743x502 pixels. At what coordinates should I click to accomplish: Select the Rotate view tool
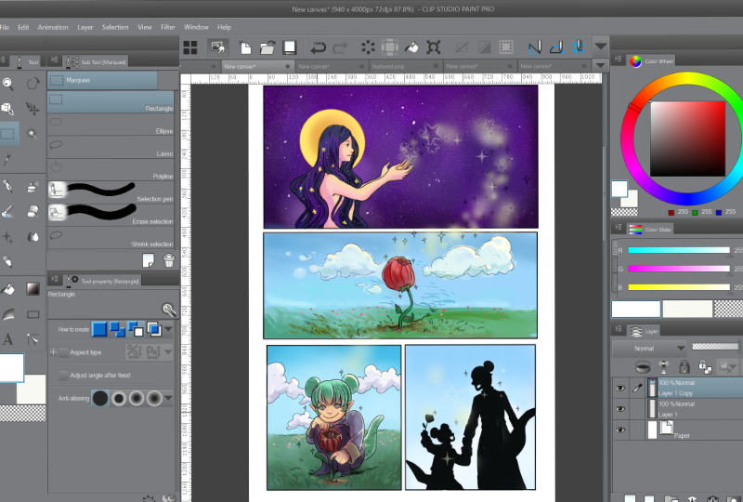tap(33, 84)
